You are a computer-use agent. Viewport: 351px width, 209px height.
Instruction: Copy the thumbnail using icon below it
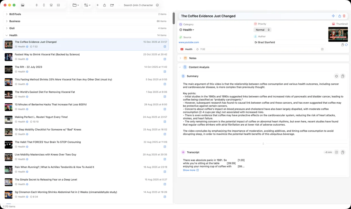coord(343,45)
